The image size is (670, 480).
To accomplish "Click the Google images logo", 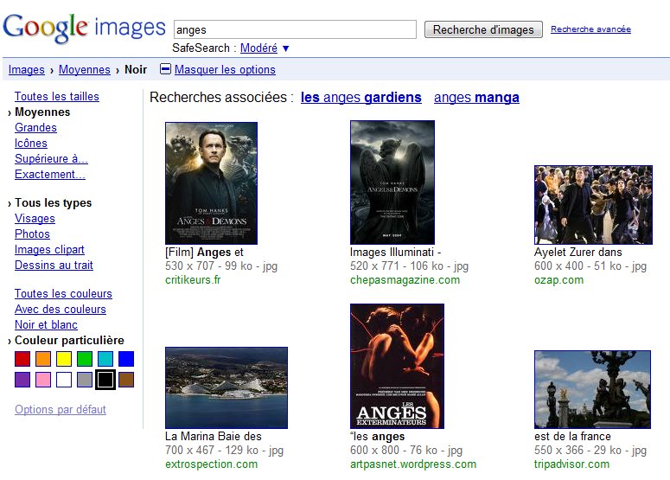I will (84, 28).
